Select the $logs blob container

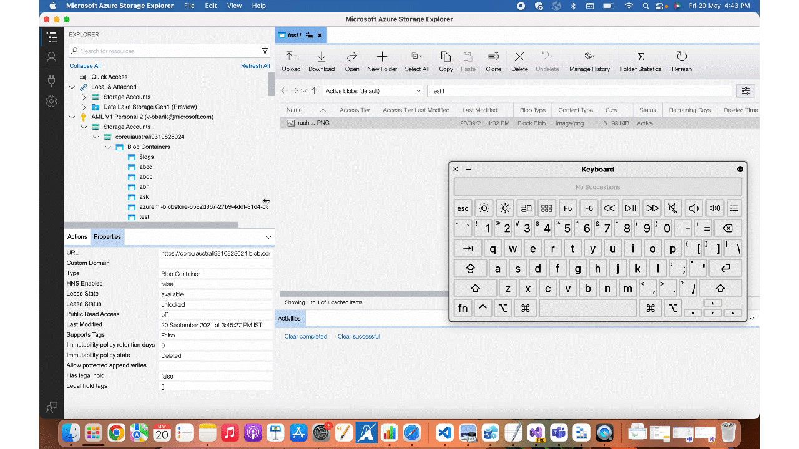146,157
